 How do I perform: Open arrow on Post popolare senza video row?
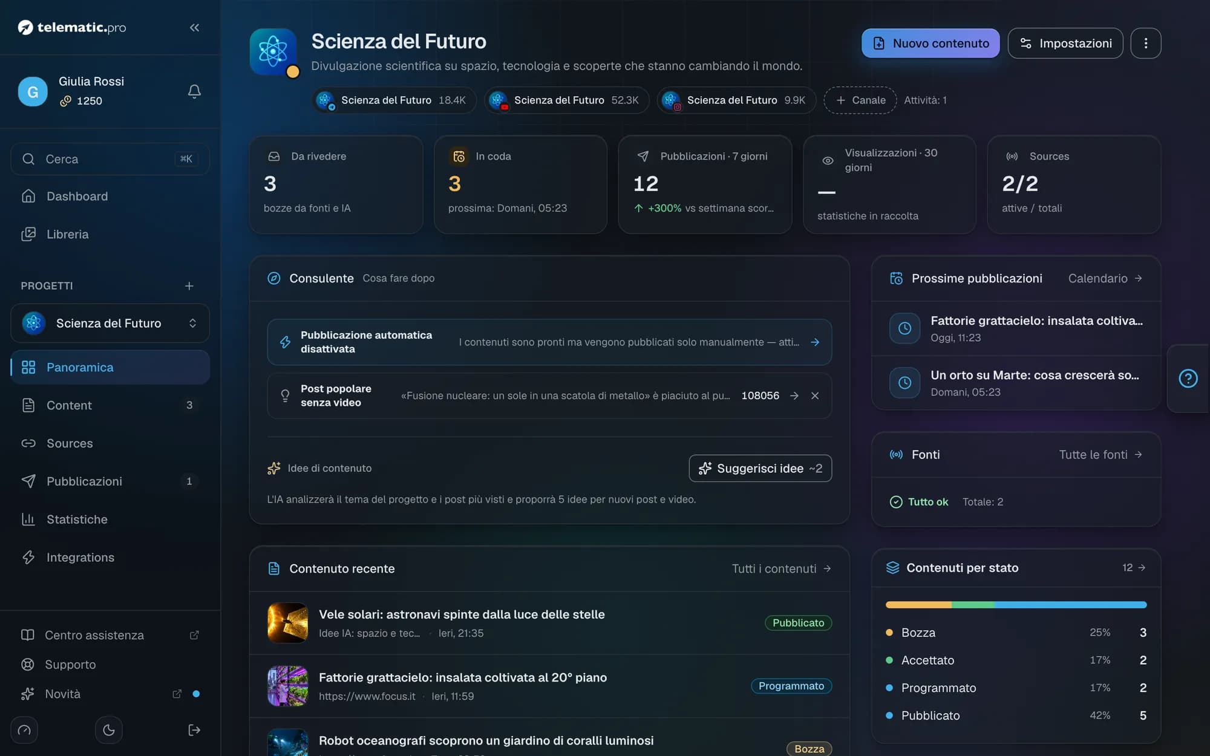click(x=794, y=396)
